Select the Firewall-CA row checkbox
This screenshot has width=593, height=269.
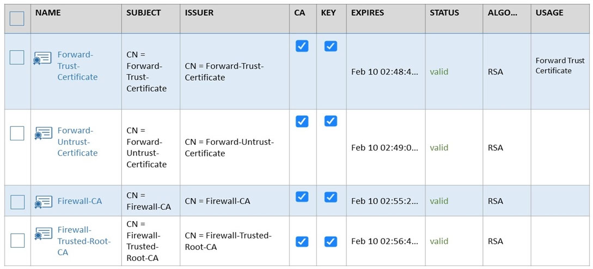coord(17,202)
